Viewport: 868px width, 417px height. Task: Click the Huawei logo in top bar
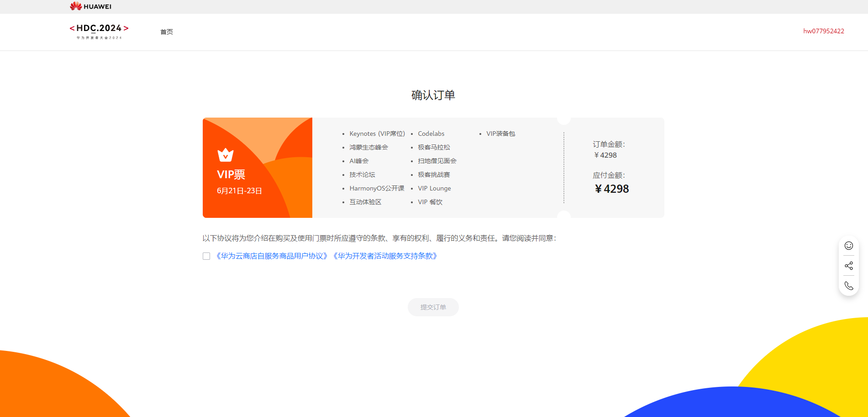[x=90, y=6]
